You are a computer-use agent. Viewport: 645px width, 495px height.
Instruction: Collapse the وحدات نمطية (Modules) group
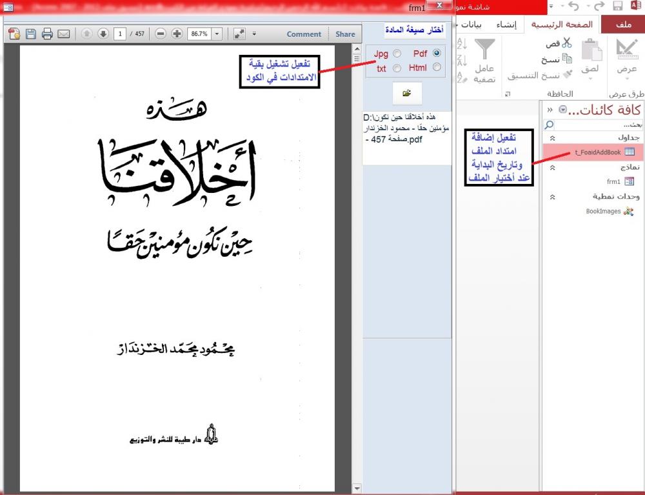tap(553, 197)
